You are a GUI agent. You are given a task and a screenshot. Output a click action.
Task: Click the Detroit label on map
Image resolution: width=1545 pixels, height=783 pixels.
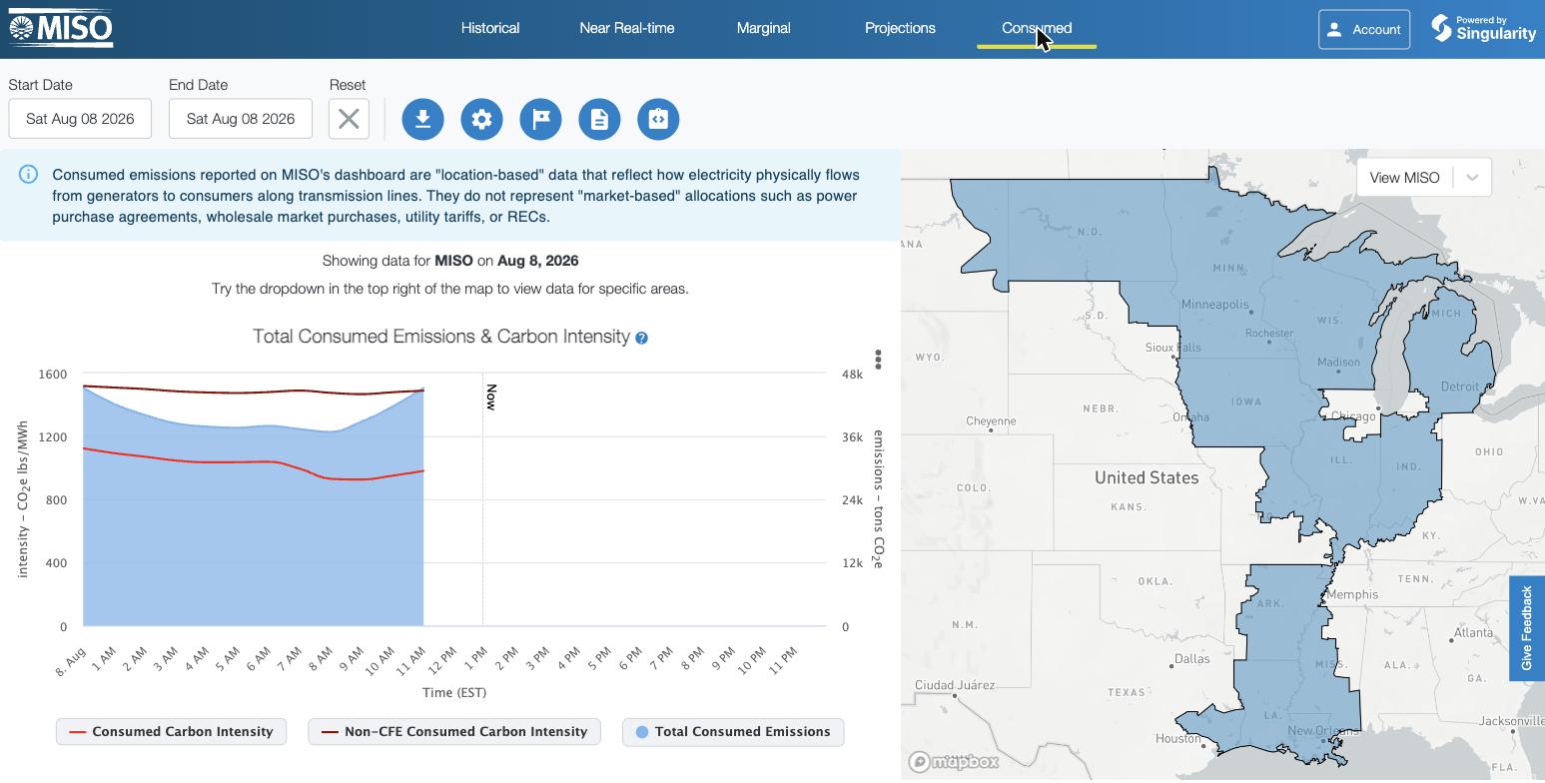pos(1460,387)
